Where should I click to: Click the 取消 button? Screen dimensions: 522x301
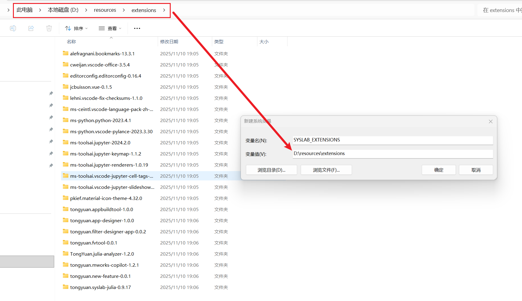pos(476,170)
